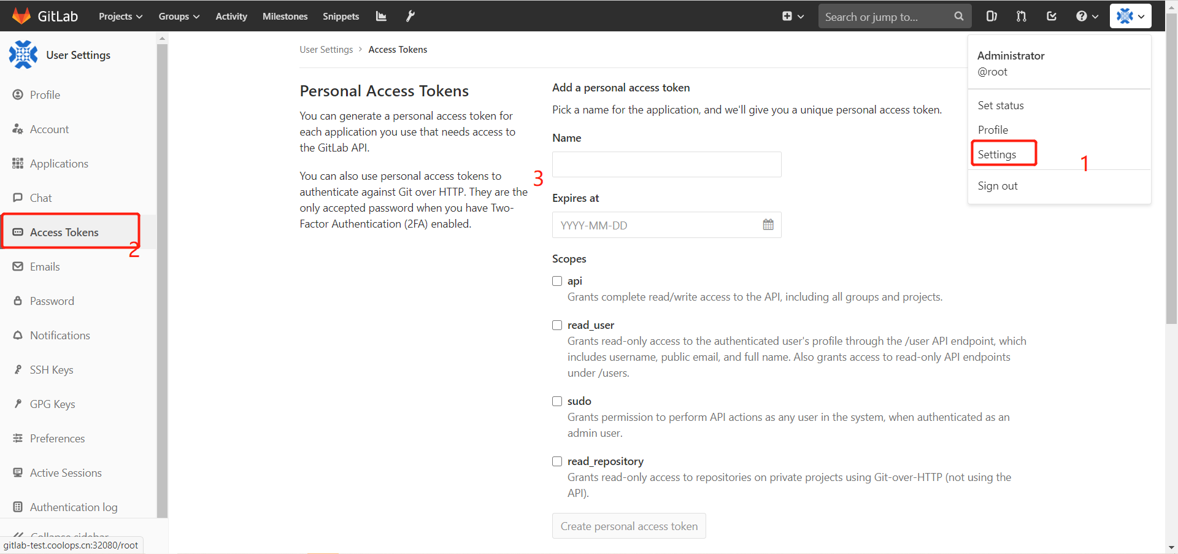Open the Issues icon in navbar

click(991, 16)
